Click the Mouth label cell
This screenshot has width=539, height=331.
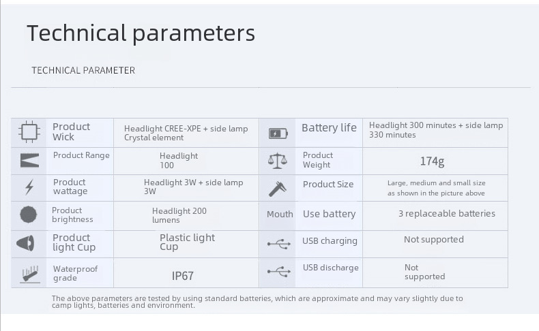(280, 214)
